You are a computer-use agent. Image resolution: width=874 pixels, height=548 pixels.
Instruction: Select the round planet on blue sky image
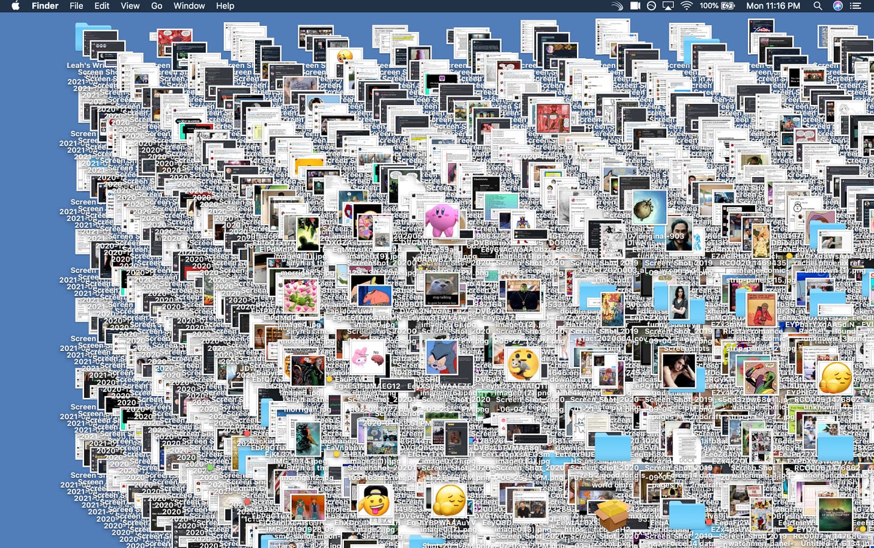click(x=649, y=208)
